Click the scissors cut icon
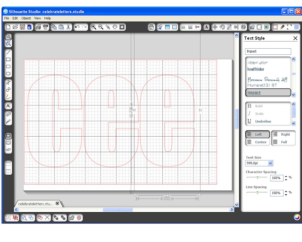Image resolution: width=302 pixels, height=242 pixels. pyautogui.click(x=68, y=27)
